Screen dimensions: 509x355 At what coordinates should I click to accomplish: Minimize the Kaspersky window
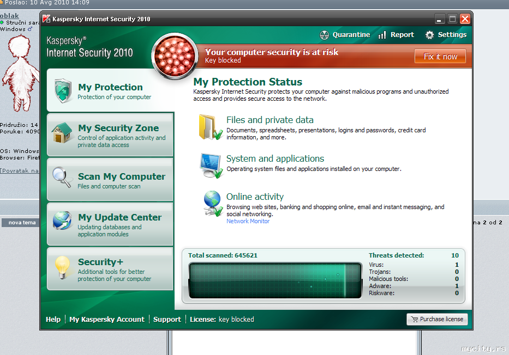439,19
